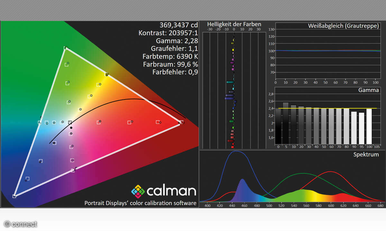
Task: Click the magenta secondary marker on bottom triangle edge
Action: pos(73,170)
